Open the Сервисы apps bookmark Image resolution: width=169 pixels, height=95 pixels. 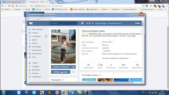[6, 9]
